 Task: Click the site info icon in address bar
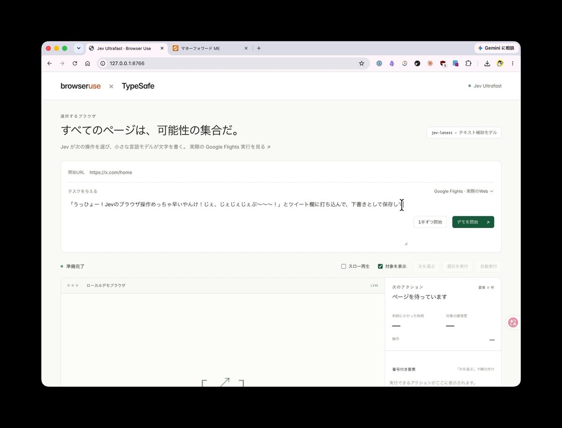103,63
